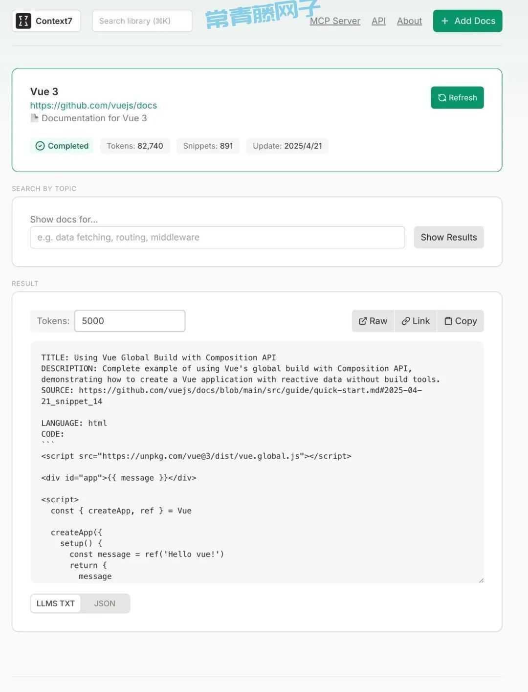Viewport: 528px width, 692px height.
Task: Click the Refresh circular arrows icon
Action: (442, 98)
